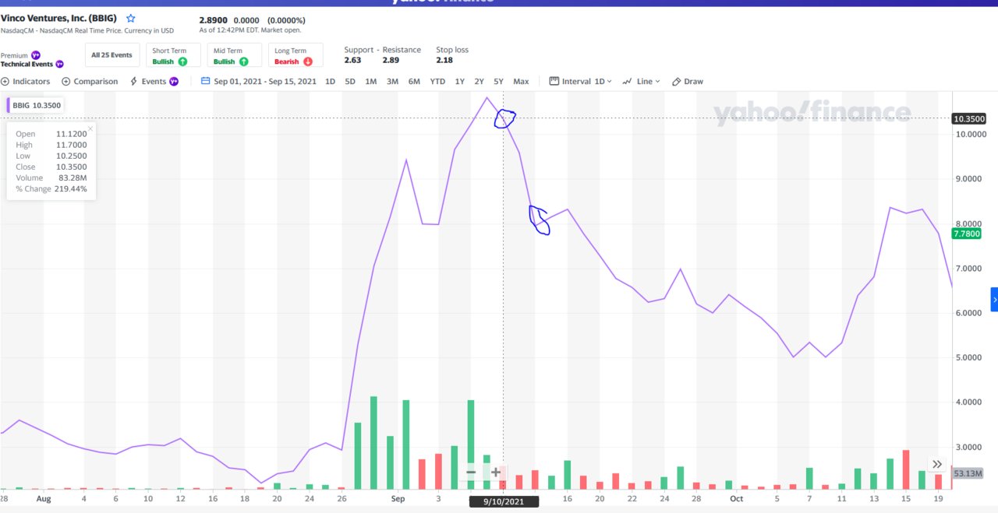998x513 pixels.
Task: Click the Bullish up-arrow icon under Short Term
Action: tap(182, 61)
